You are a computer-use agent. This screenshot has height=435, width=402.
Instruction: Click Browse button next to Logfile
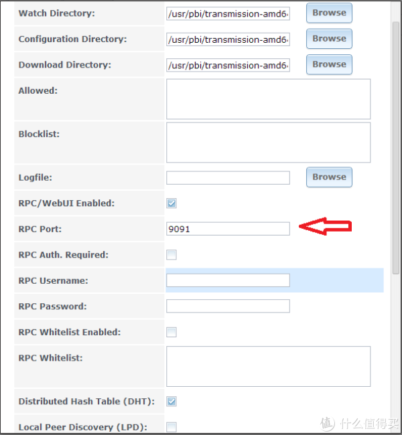pos(329,177)
